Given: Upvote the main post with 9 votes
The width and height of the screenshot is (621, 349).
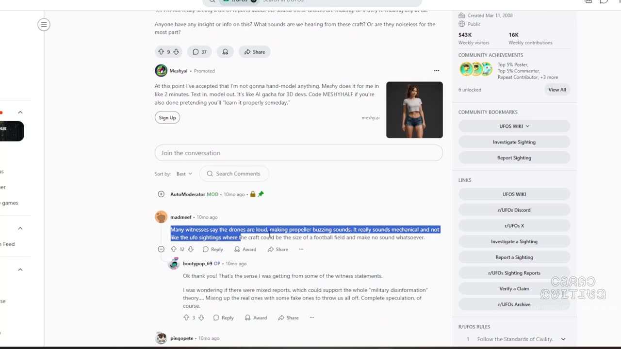Looking at the screenshot, I should (x=161, y=52).
